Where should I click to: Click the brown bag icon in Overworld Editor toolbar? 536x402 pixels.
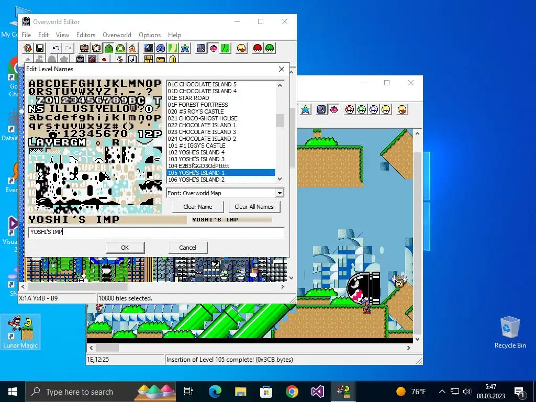click(x=84, y=48)
